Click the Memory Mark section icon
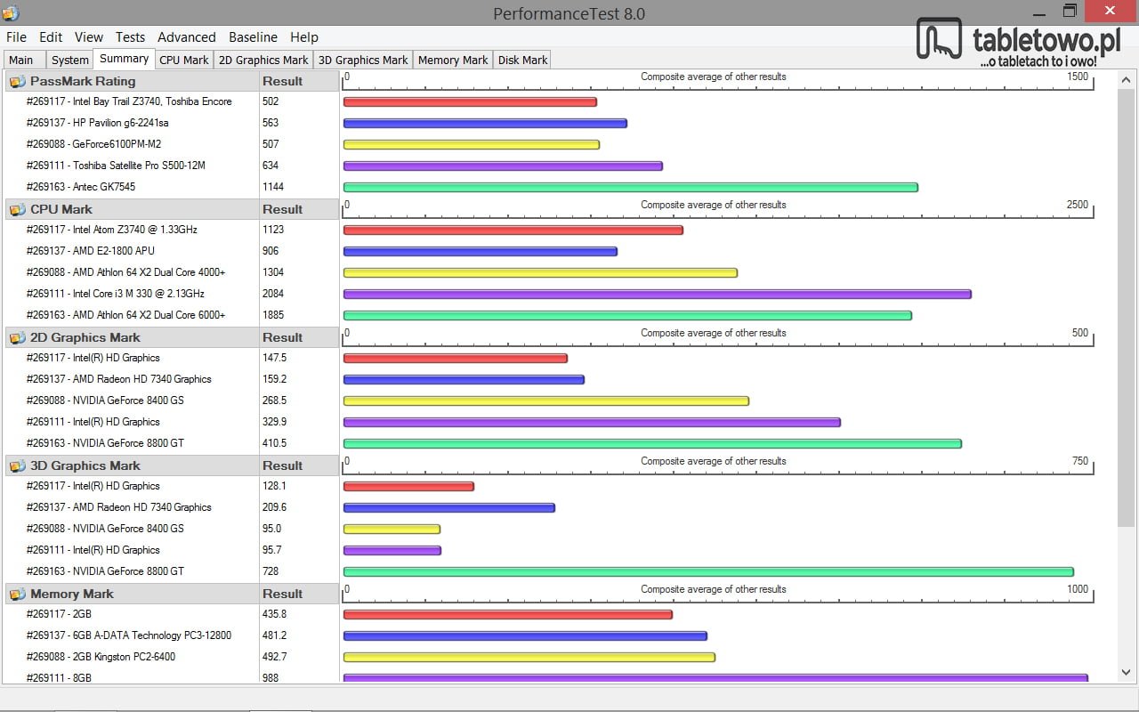This screenshot has height=712, width=1139. pyautogui.click(x=17, y=594)
